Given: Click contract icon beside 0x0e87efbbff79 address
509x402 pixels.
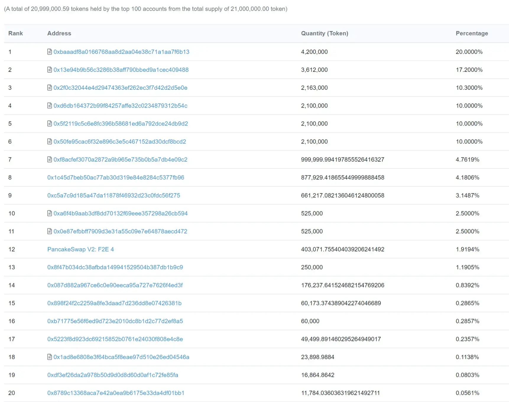Looking at the screenshot, I should (x=50, y=231).
